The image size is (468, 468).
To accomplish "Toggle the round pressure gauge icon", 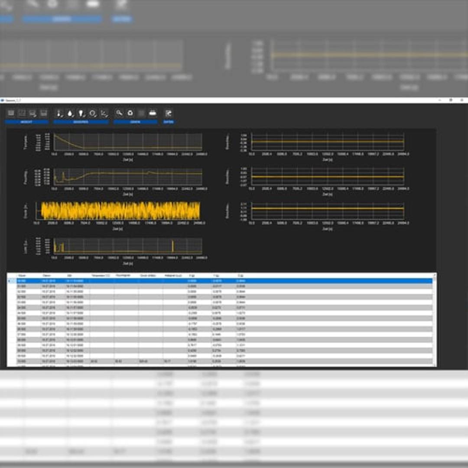I will (92, 113).
